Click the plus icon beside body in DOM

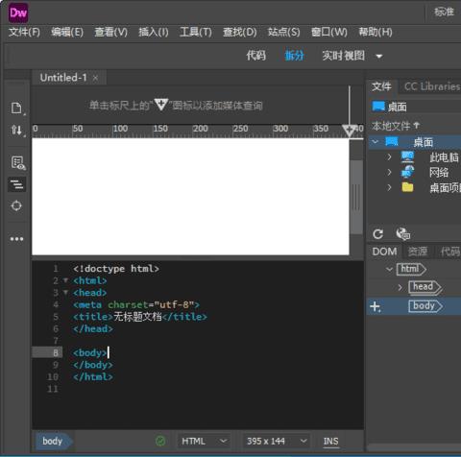click(x=375, y=306)
